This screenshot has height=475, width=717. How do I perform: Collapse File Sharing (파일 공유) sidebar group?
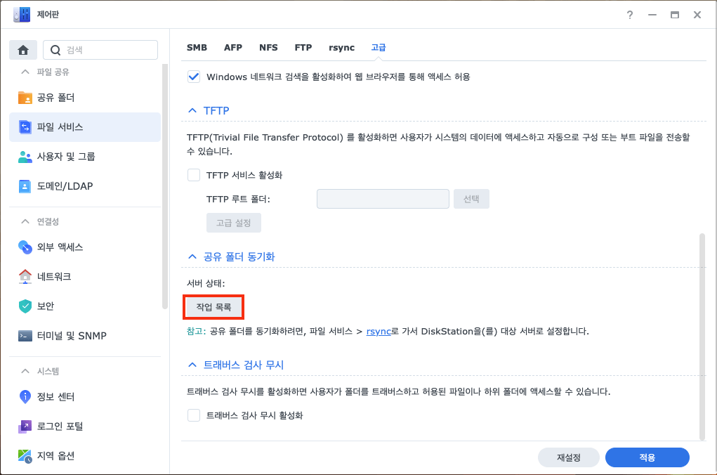(25, 72)
